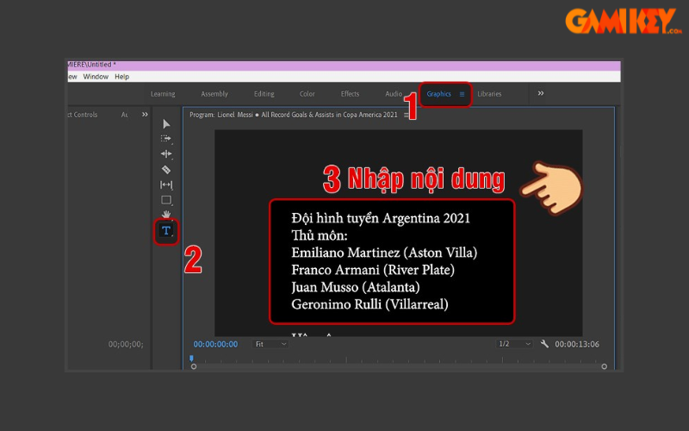Switch to the Effects workspace
Image resolution: width=689 pixels, height=431 pixels.
[x=350, y=94]
